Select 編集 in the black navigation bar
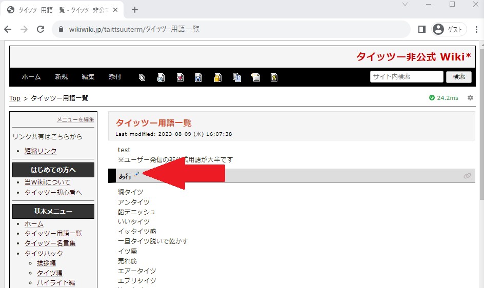 click(88, 77)
